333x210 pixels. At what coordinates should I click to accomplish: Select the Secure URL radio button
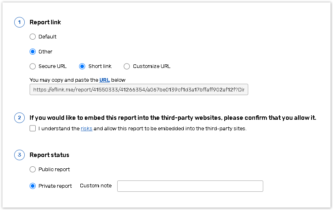[x=33, y=66]
